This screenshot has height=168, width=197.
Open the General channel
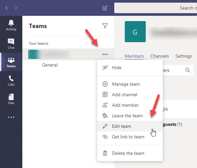50,65
